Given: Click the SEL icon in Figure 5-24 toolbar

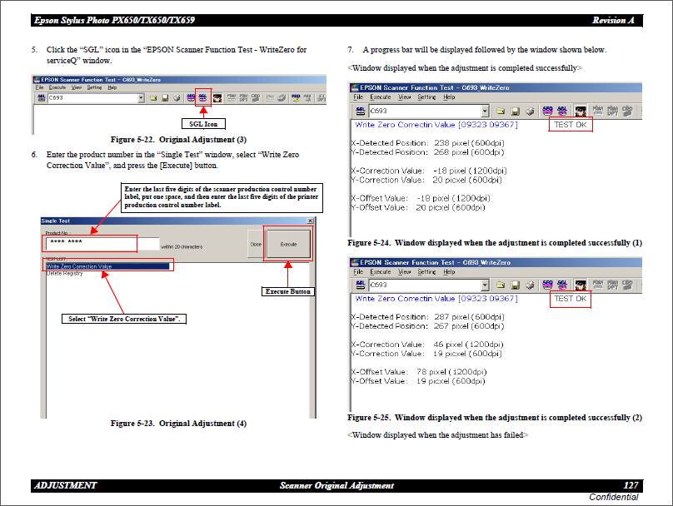Looking at the screenshot, I should 360,110.
